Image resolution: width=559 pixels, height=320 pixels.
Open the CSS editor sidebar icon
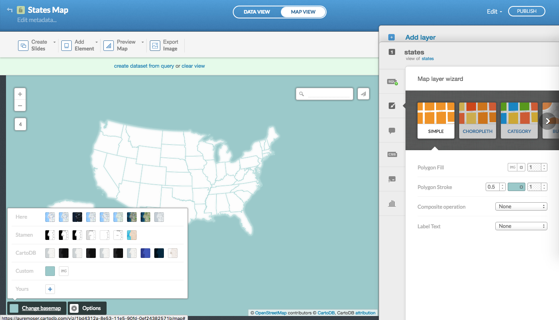coord(392,154)
